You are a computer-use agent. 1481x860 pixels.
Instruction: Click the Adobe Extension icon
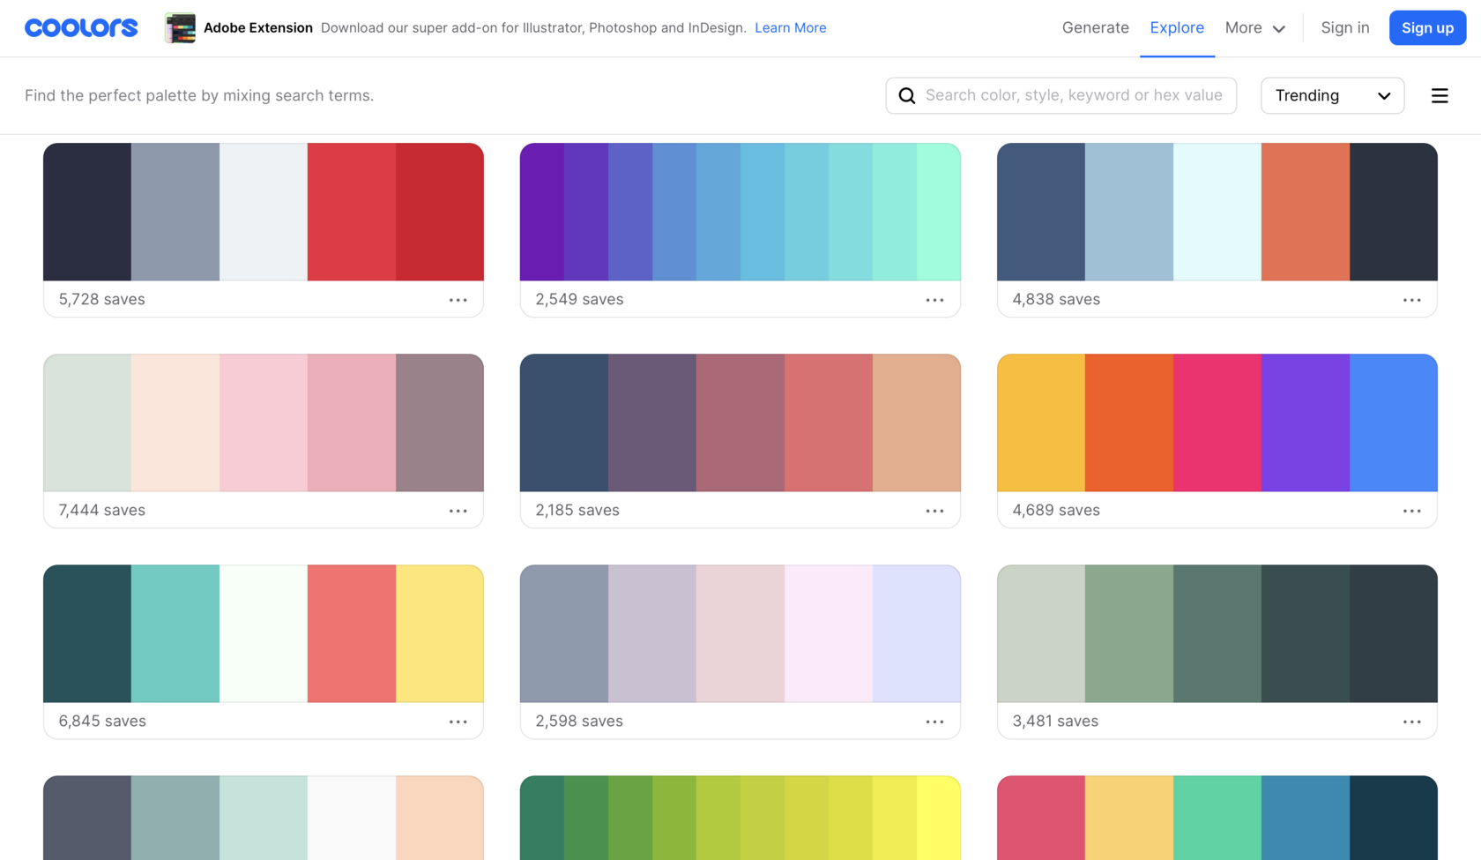click(x=180, y=28)
